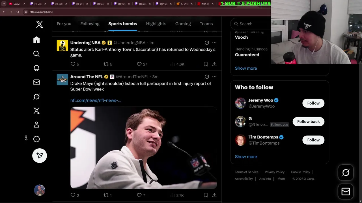
Task: Click the browser address bar URL
Action: pyautogui.click(x=41, y=12)
